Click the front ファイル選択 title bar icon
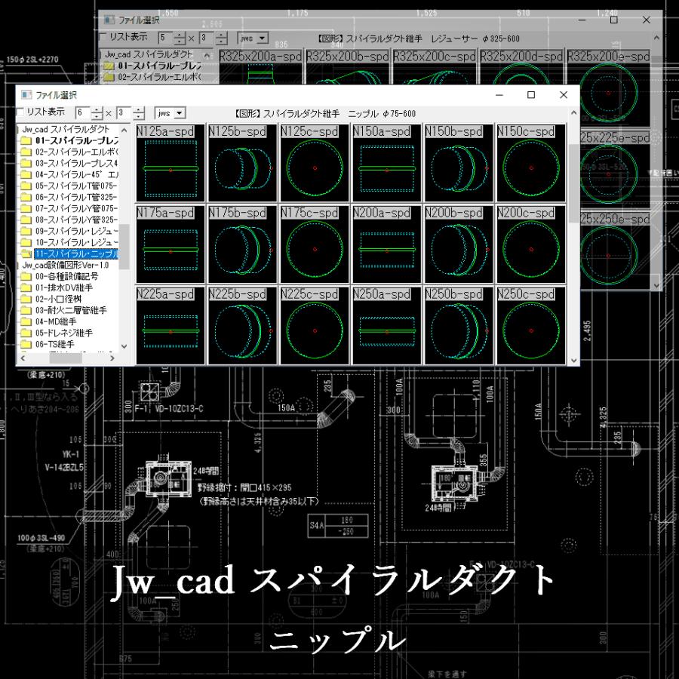The height and width of the screenshot is (679, 679). click(26, 95)
